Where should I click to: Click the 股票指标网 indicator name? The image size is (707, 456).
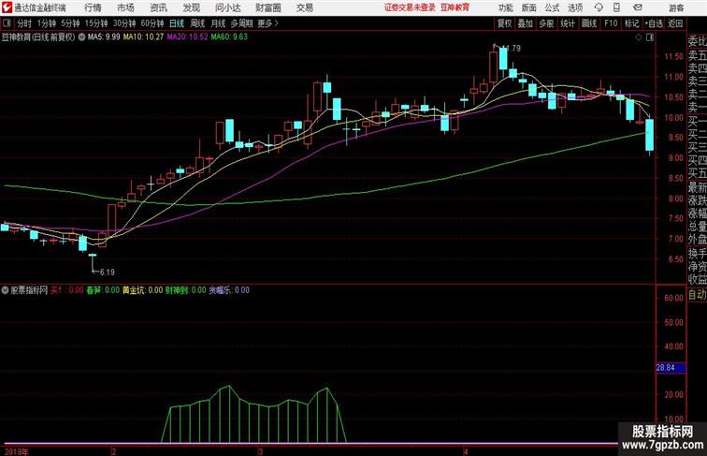(x=29, y=290)
